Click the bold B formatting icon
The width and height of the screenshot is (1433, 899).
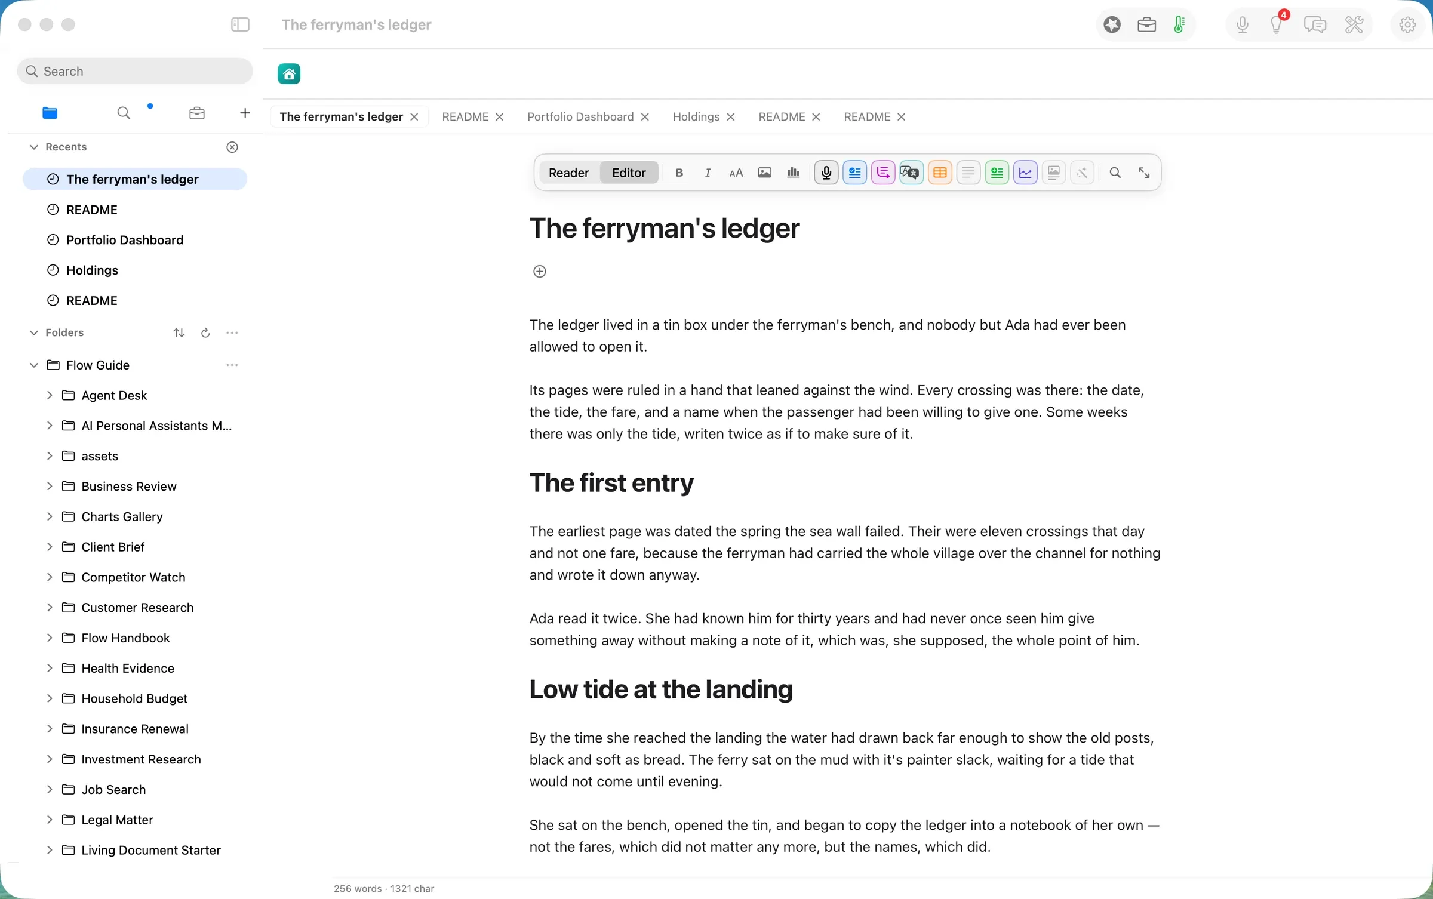tap(679, 173)
